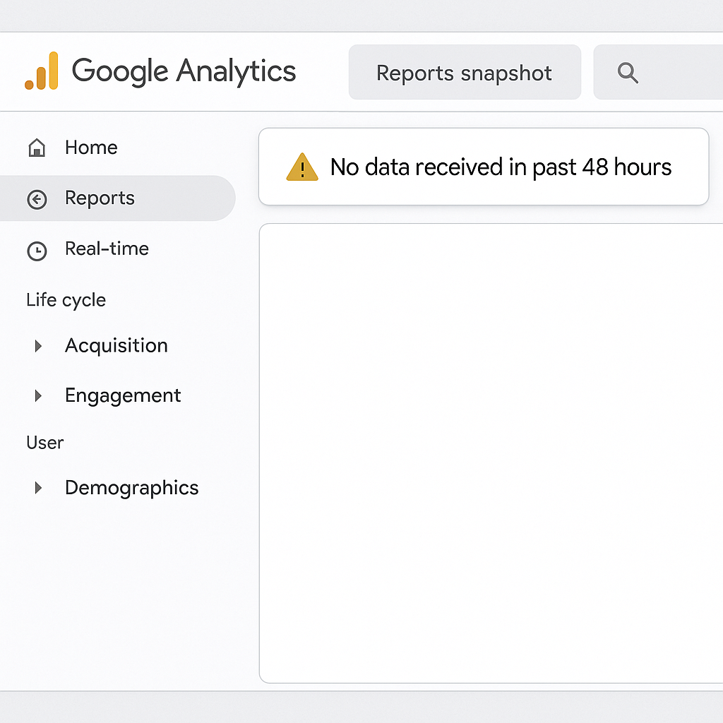
Task: Expand the Acquisition section arrow
Action: (x=38, y=346)
